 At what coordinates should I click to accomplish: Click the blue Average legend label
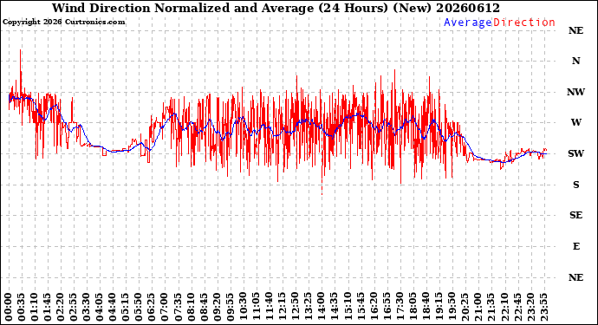[x=468, y=23]
